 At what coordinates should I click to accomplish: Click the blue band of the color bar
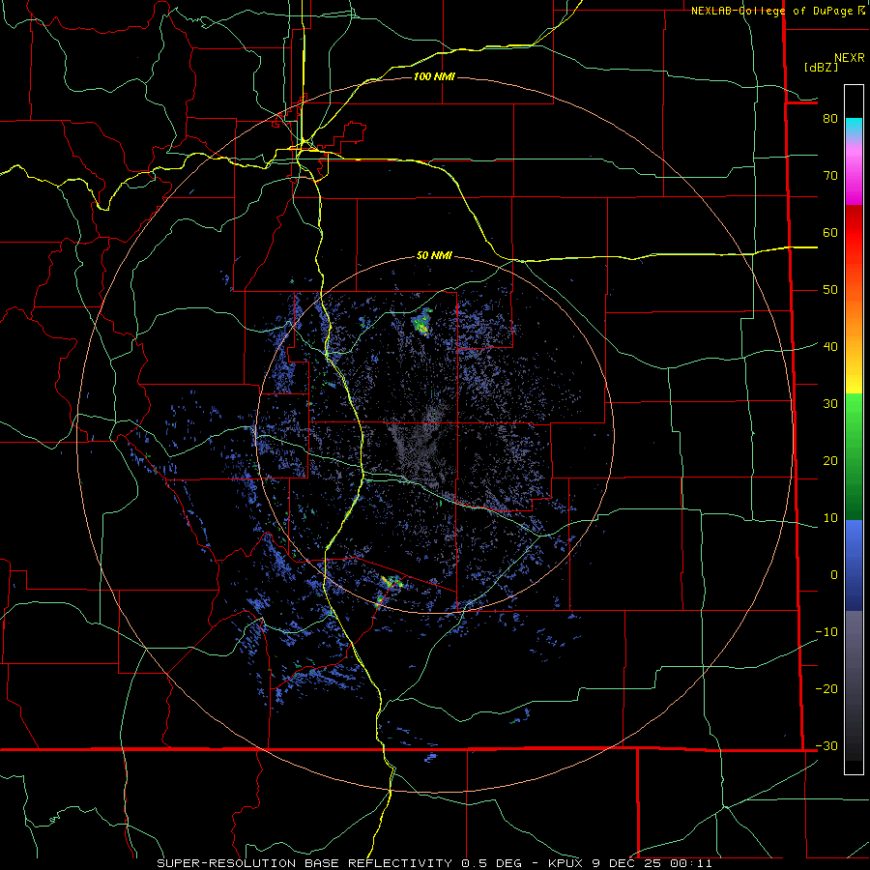[854, 565]
